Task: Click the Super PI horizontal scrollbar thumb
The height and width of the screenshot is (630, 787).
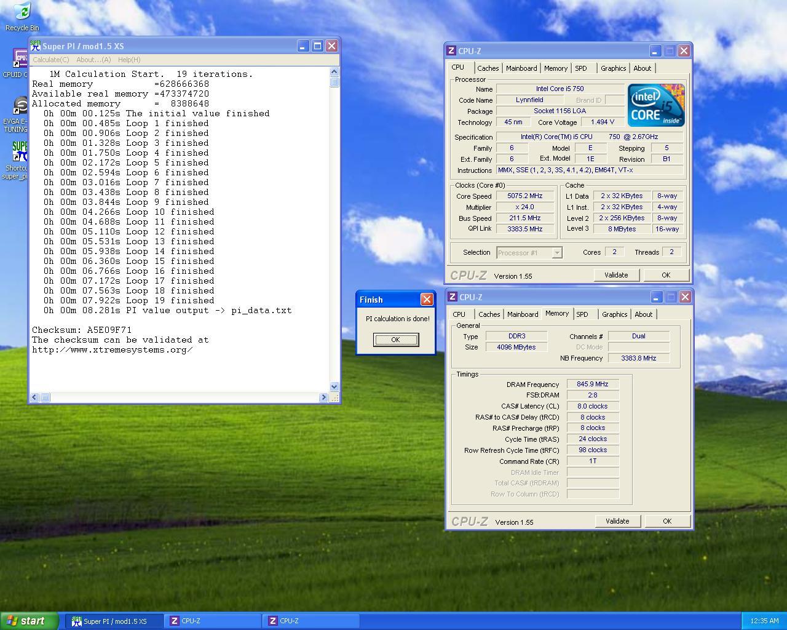Action: (x=44, y=397)
